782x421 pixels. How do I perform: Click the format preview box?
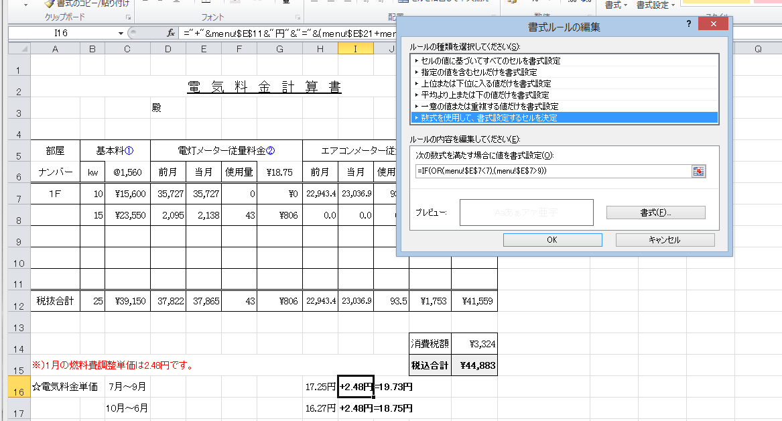coord(526,213)
